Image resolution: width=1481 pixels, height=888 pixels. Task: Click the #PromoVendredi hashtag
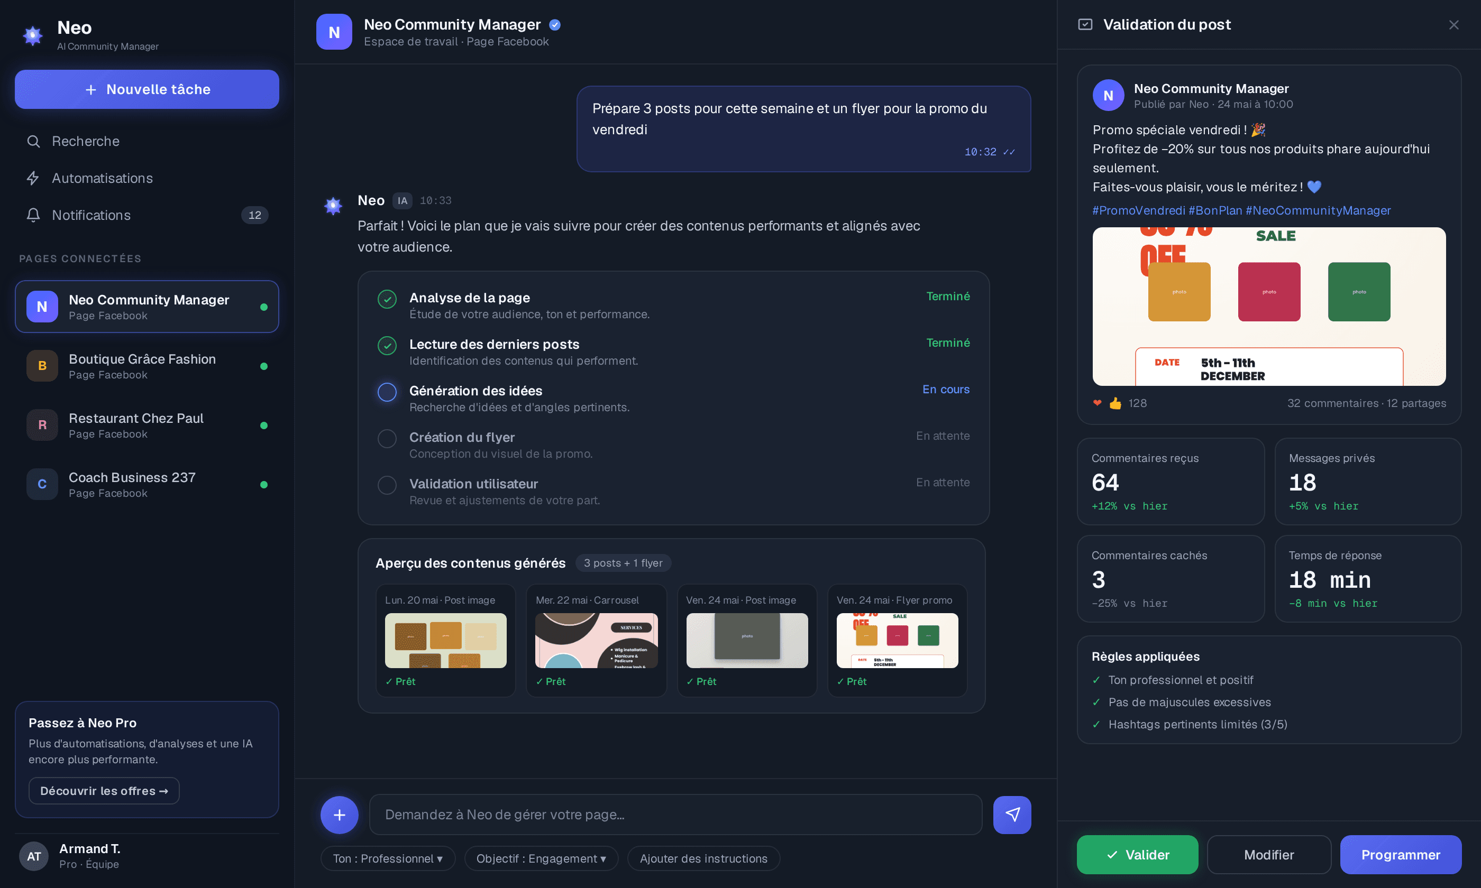tap(1139, 210)
